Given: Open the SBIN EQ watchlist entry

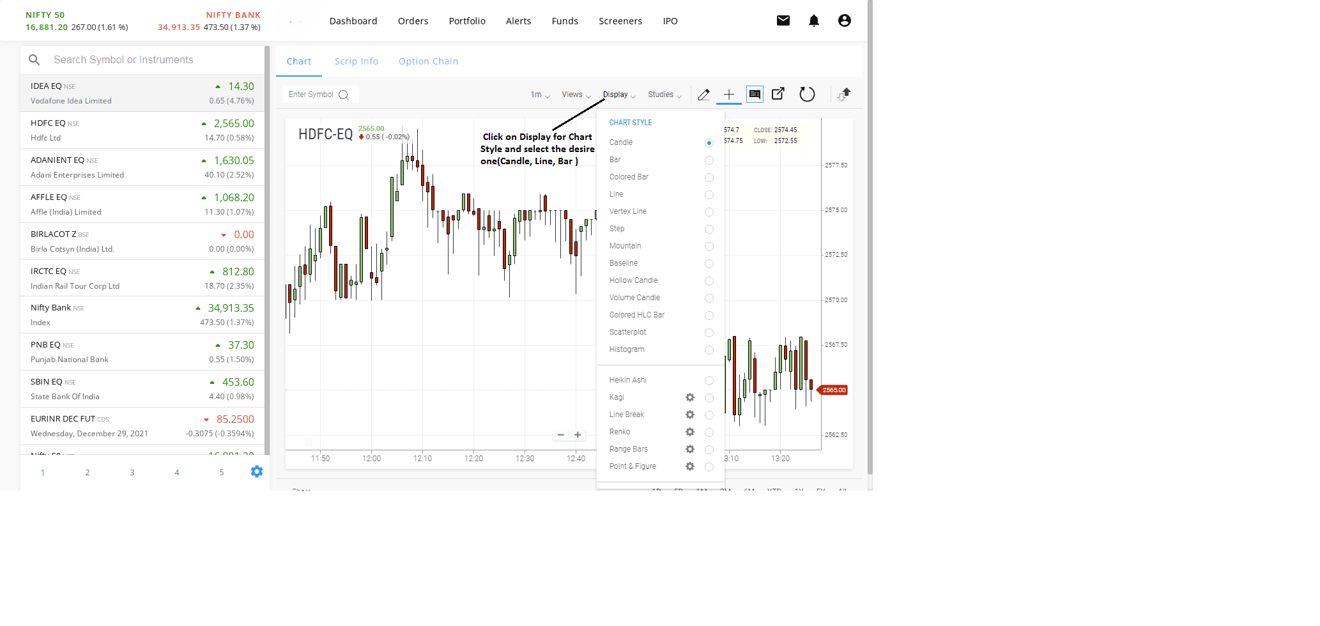Looking at the screenshot, I should 142,388.
